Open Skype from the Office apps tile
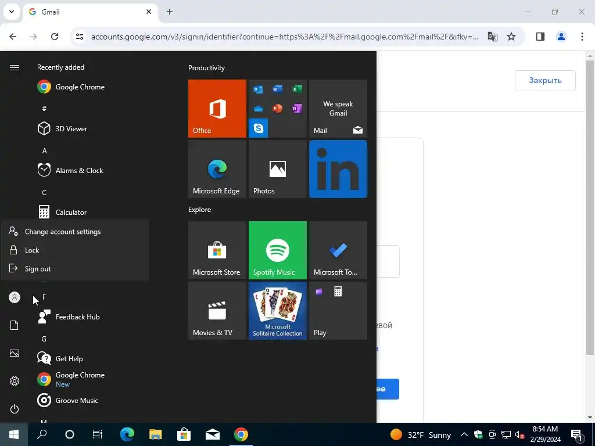 click(258, 128)
